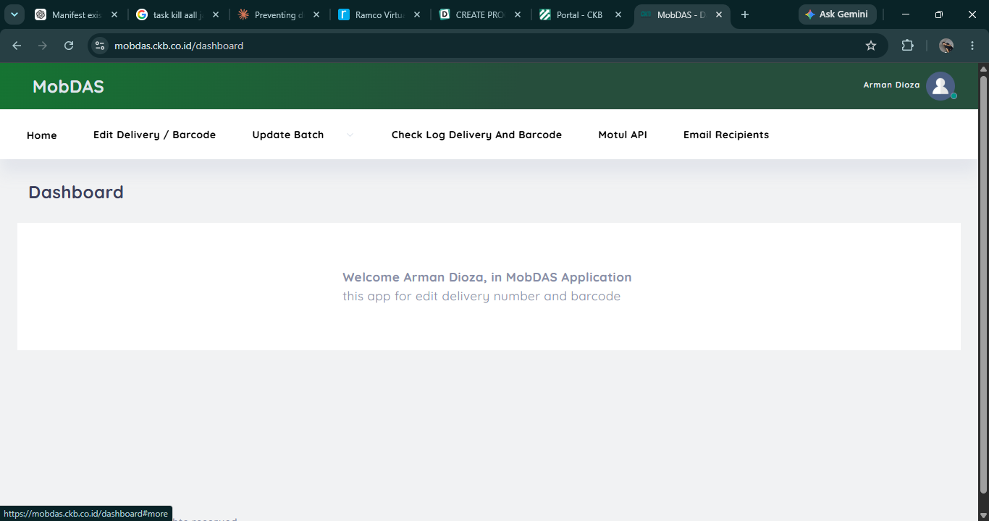This screenshot has height=521, width=989.
Task: Close the Portal - CKB tab
Action: click(x=618, y=14)
